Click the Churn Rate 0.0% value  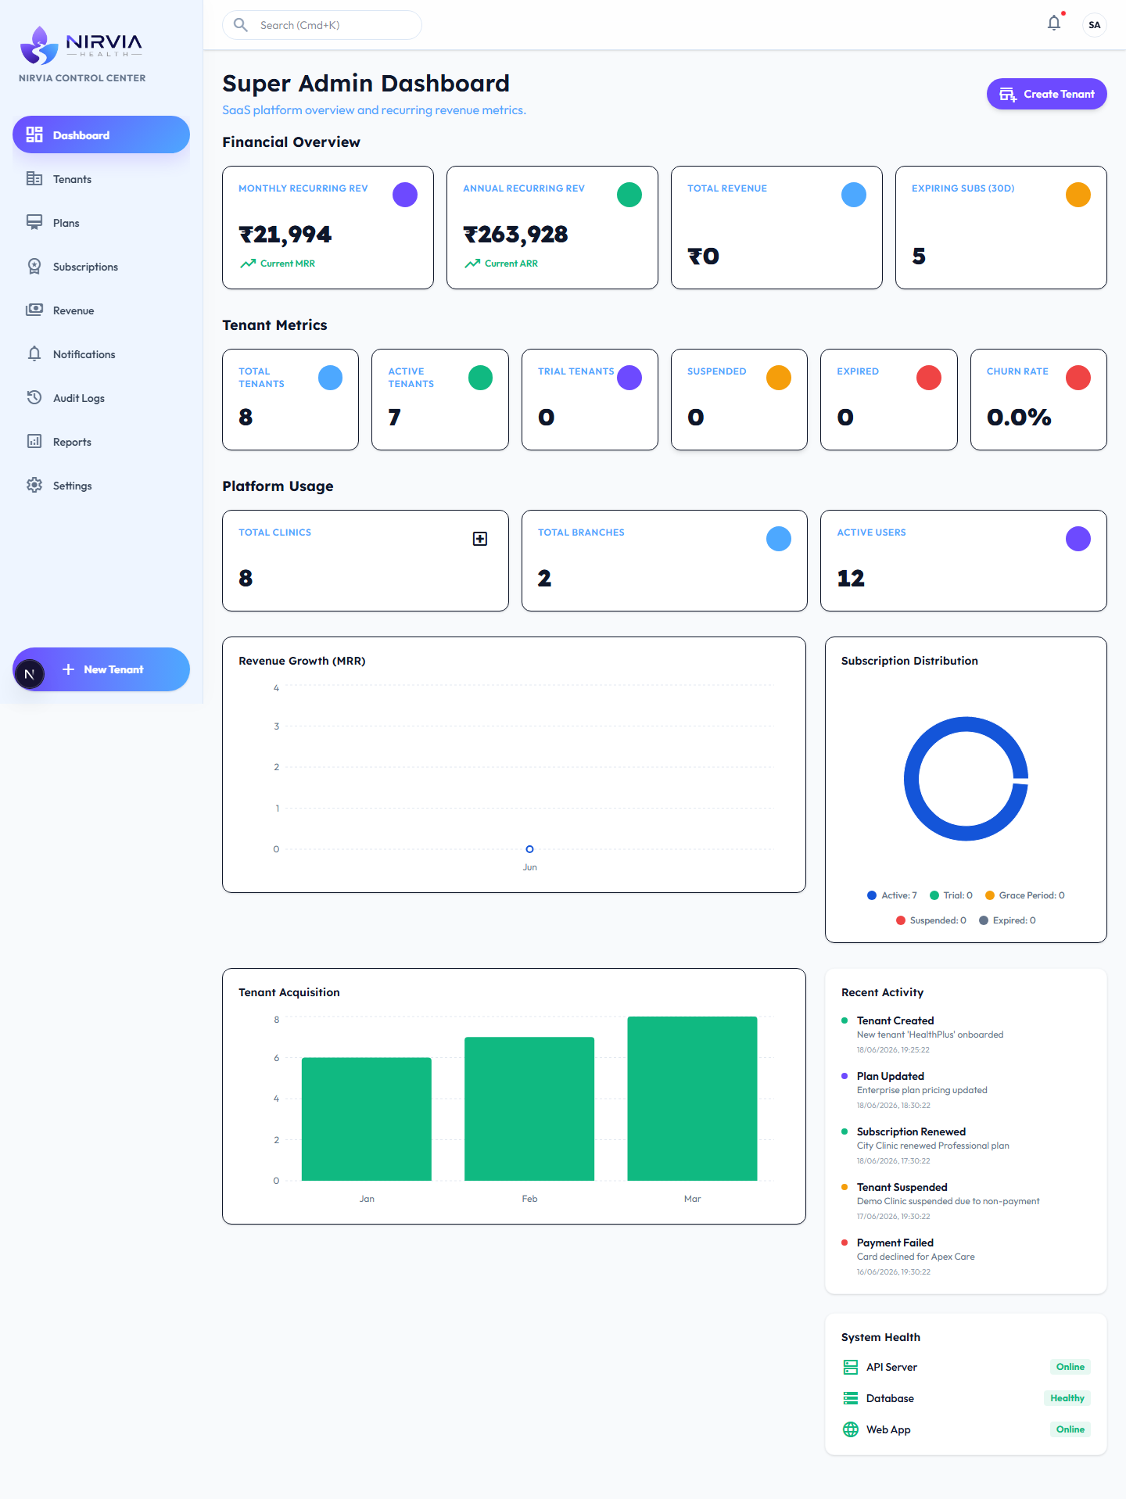tap(1019, 418)
